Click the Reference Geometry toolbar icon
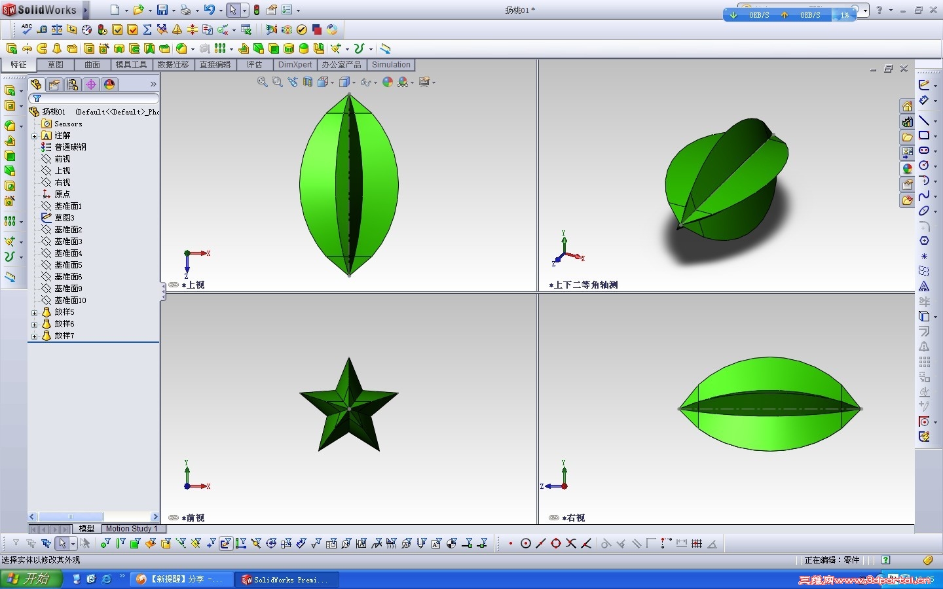The height and width of the screenshot is (589, 943). tap(336, 48)
